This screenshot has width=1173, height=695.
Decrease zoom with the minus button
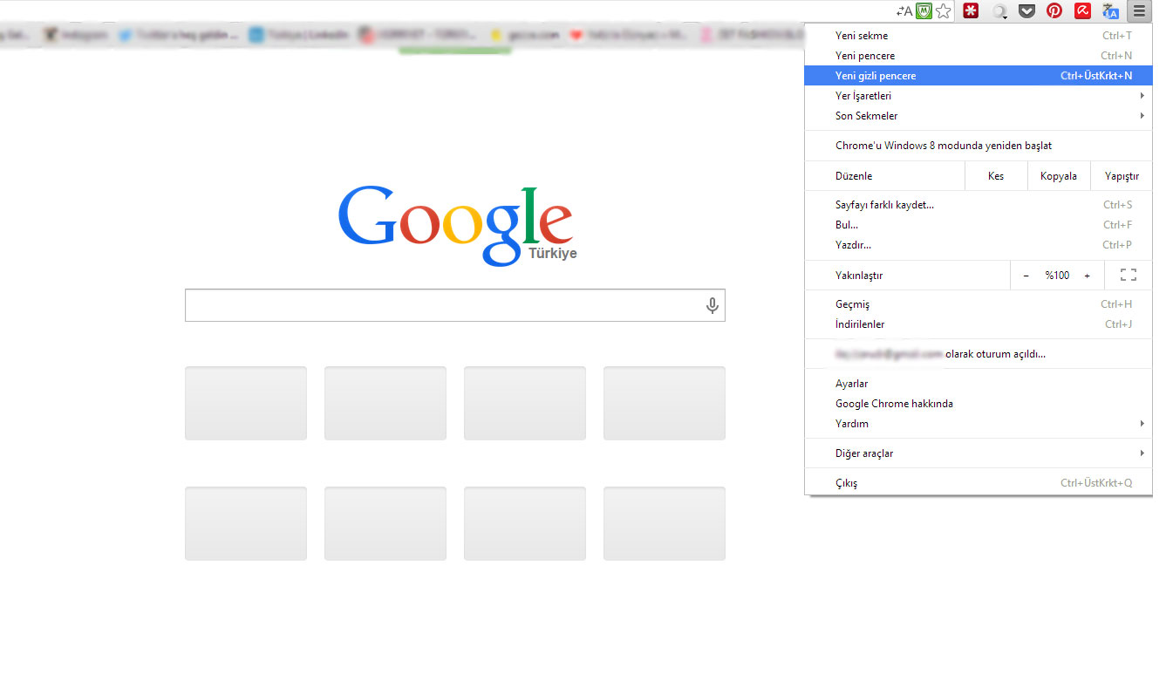click(1026, 276)
